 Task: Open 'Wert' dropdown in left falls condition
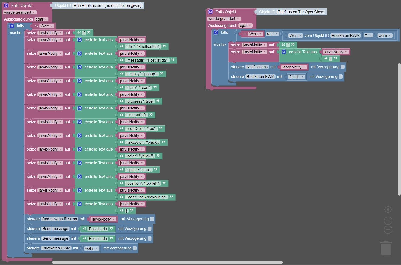coord(47,26)
